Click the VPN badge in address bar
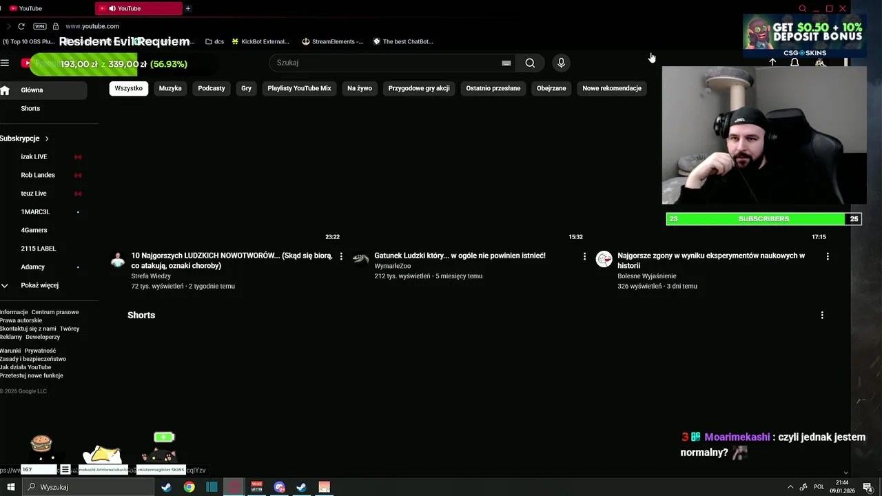 tap(40, 26)
